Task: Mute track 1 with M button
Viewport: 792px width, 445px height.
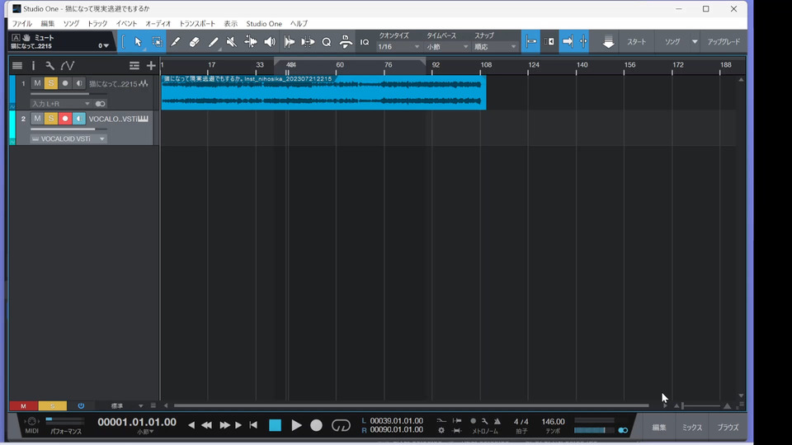Action: [x=37, y=83]
